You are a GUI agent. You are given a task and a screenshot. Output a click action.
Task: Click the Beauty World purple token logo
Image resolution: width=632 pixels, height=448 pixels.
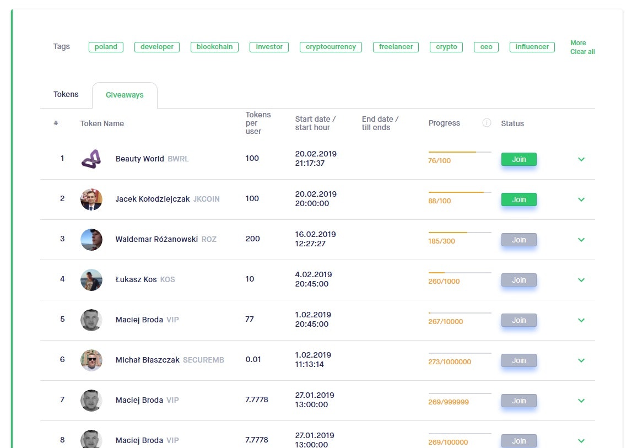(91, 159)
